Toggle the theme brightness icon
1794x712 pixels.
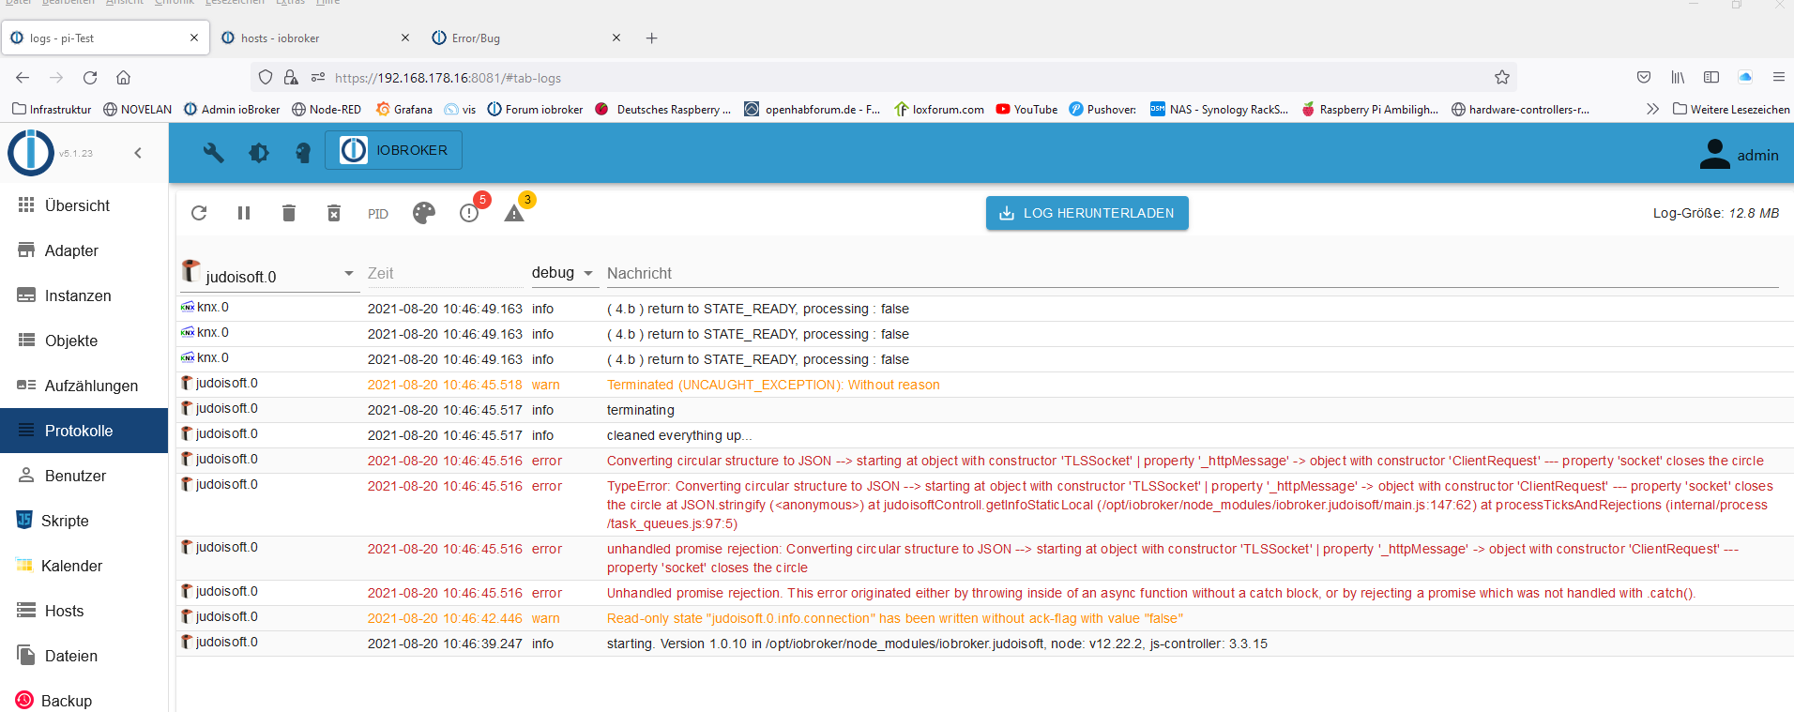259,152
